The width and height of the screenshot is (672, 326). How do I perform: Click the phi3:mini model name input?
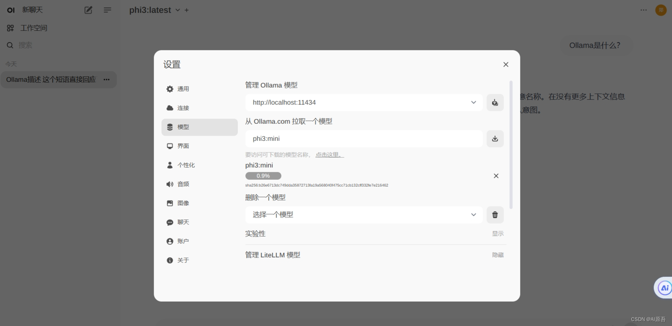(x=364, y=139)
